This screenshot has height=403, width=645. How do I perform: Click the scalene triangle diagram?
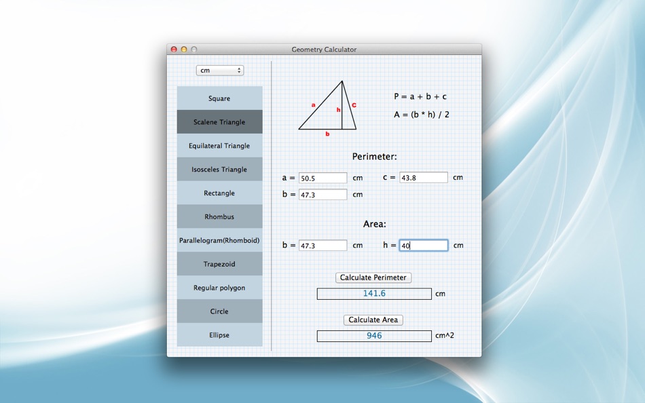(x=328, y=107)
